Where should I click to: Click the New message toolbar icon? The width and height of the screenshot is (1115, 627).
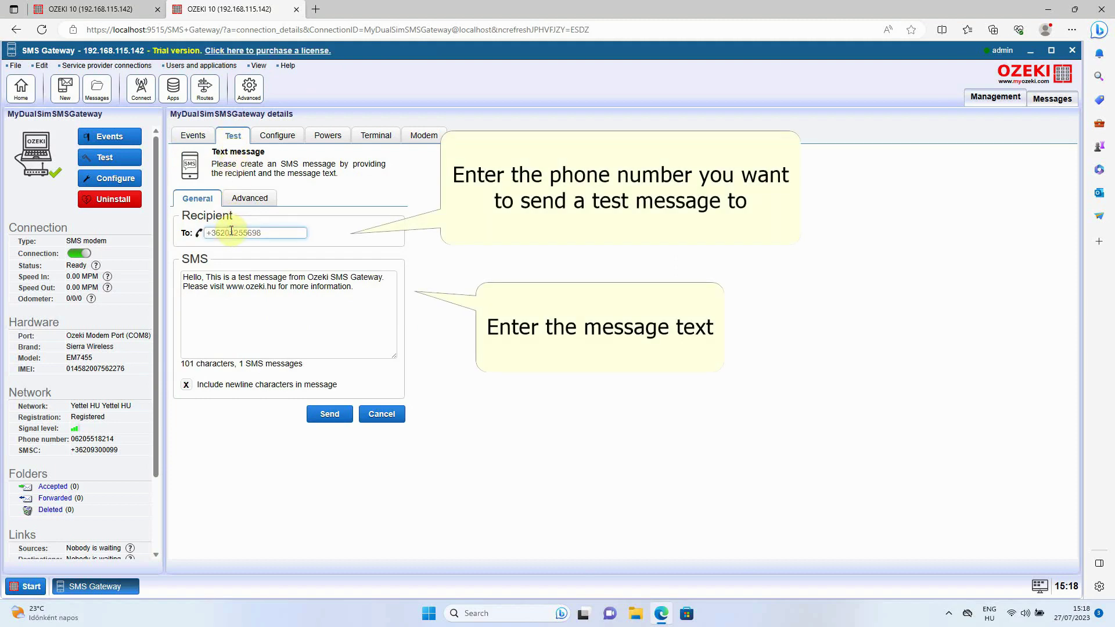(65, 89)
